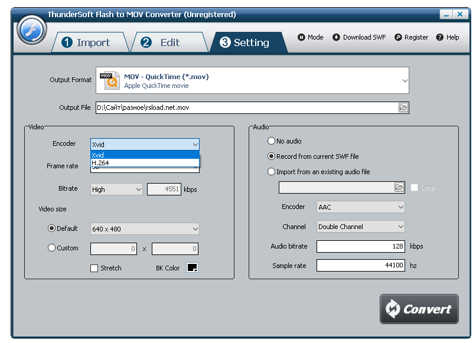Click the custom width input field
Screen dimensions: 476x343
tap(113, 249)
